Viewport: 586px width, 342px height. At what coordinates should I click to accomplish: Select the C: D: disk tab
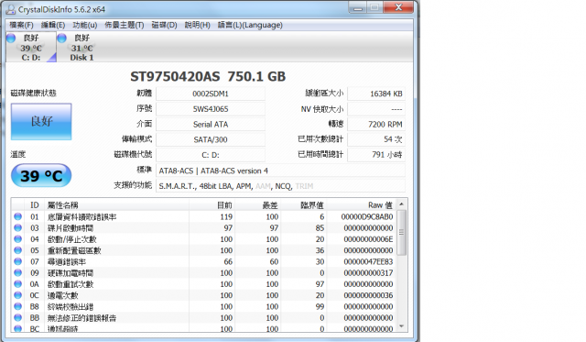[x=31, y=47]
